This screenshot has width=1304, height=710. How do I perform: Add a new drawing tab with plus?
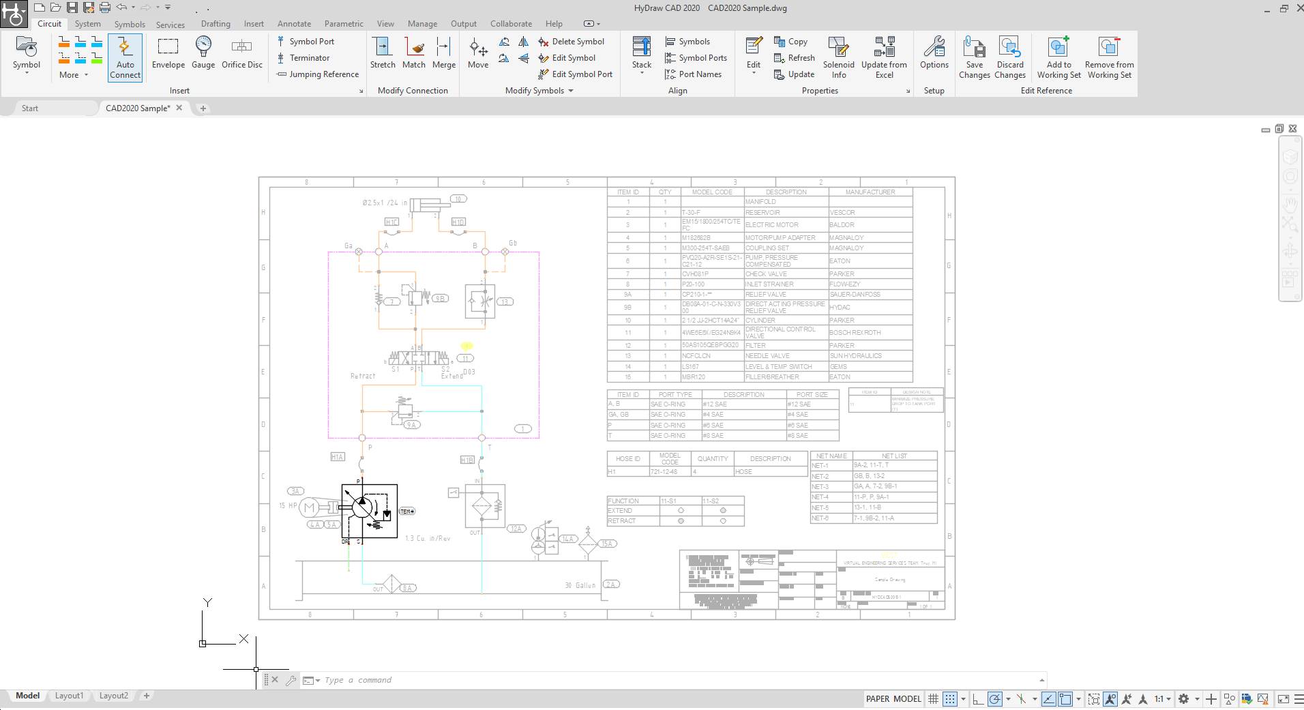tap(203, 108)
